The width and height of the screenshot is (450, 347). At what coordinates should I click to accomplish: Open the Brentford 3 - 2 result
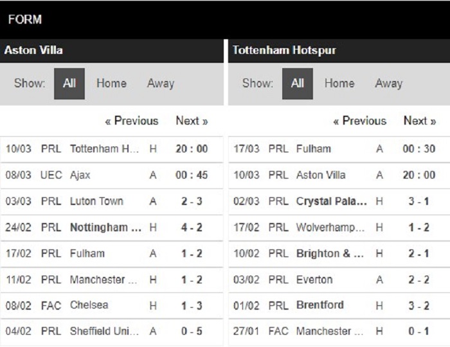click(339, 305)
